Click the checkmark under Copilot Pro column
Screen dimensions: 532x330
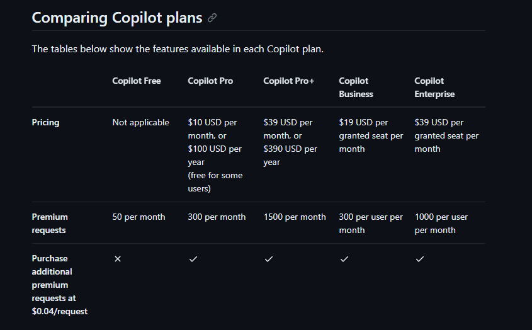[193, 259]
